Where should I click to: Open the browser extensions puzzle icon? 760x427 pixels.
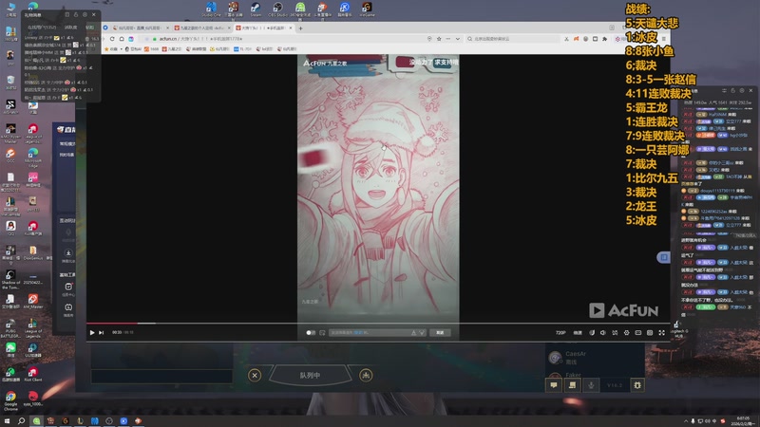(x=604, y=39)
